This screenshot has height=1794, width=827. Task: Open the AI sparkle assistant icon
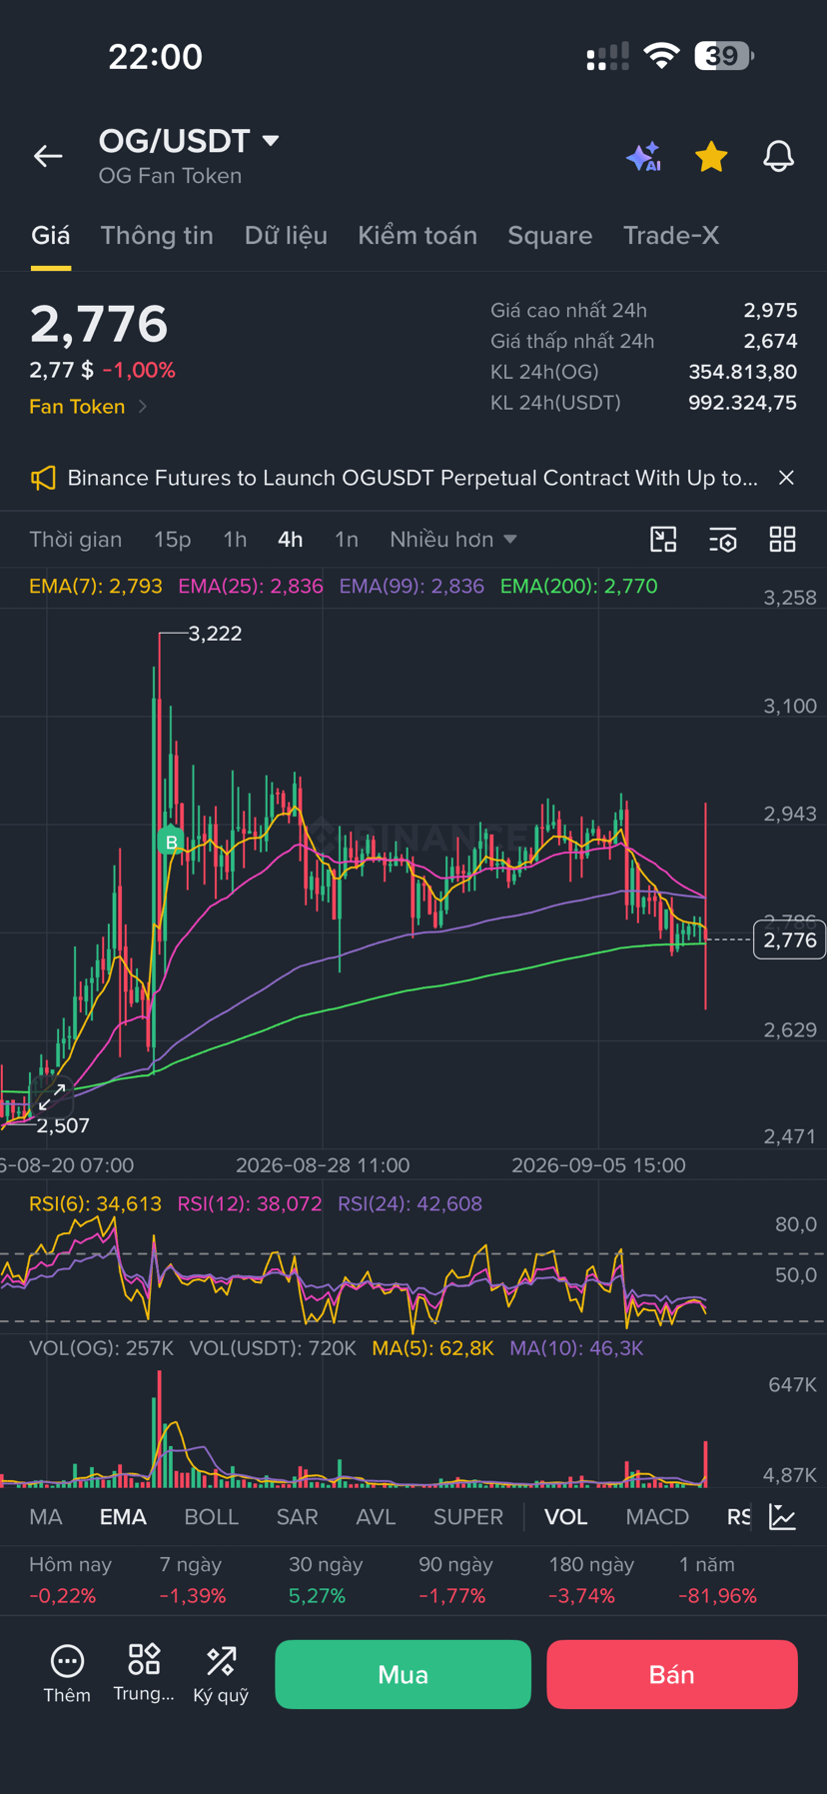click(644, 157)
